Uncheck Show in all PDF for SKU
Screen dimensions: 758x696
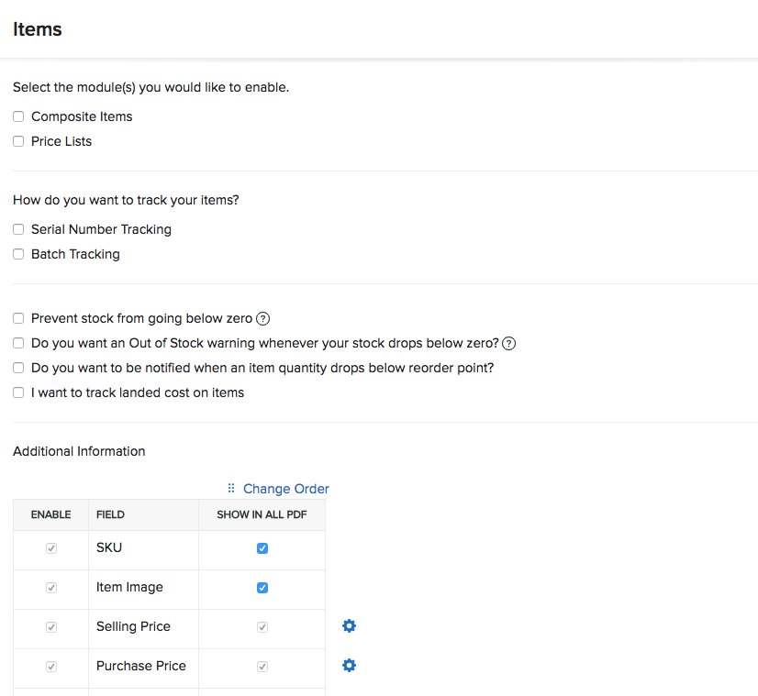pos(262,547)
